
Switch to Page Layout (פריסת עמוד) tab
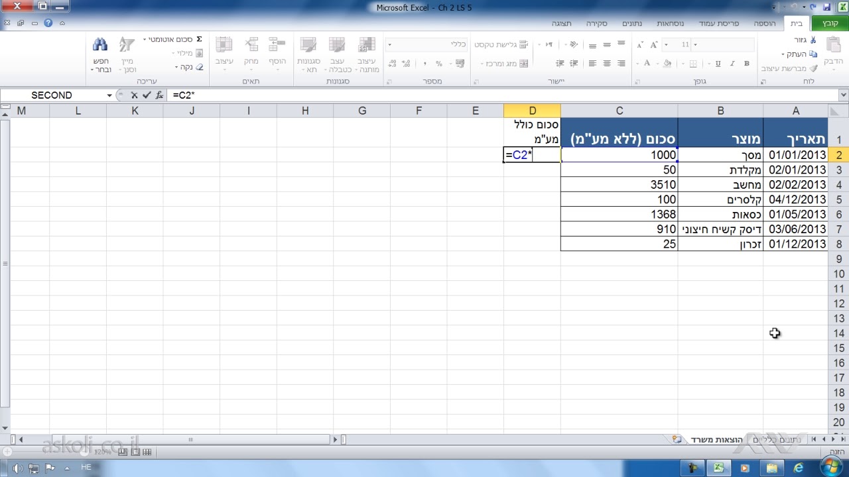click(x=719, y=23)
